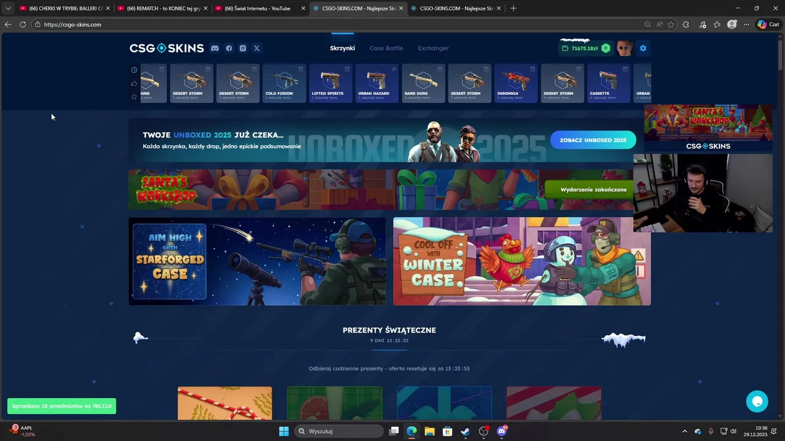785x441 pixels.
Task: Open the SAND DUNE live drop card
Action: (423, 83)
